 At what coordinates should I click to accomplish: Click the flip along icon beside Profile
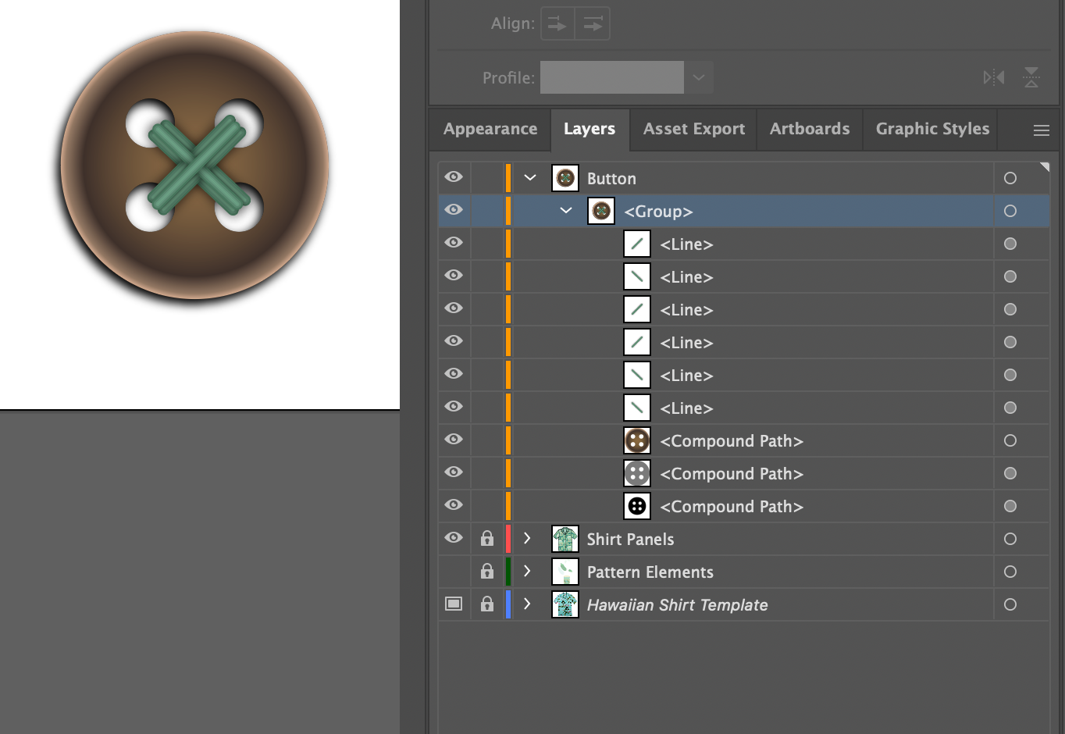pyautogui.click(x=993, y=77)
